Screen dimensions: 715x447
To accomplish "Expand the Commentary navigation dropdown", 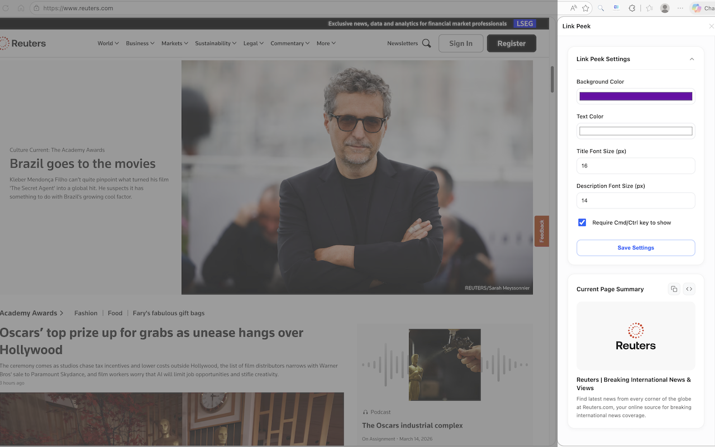I will [x=290, y=43].
